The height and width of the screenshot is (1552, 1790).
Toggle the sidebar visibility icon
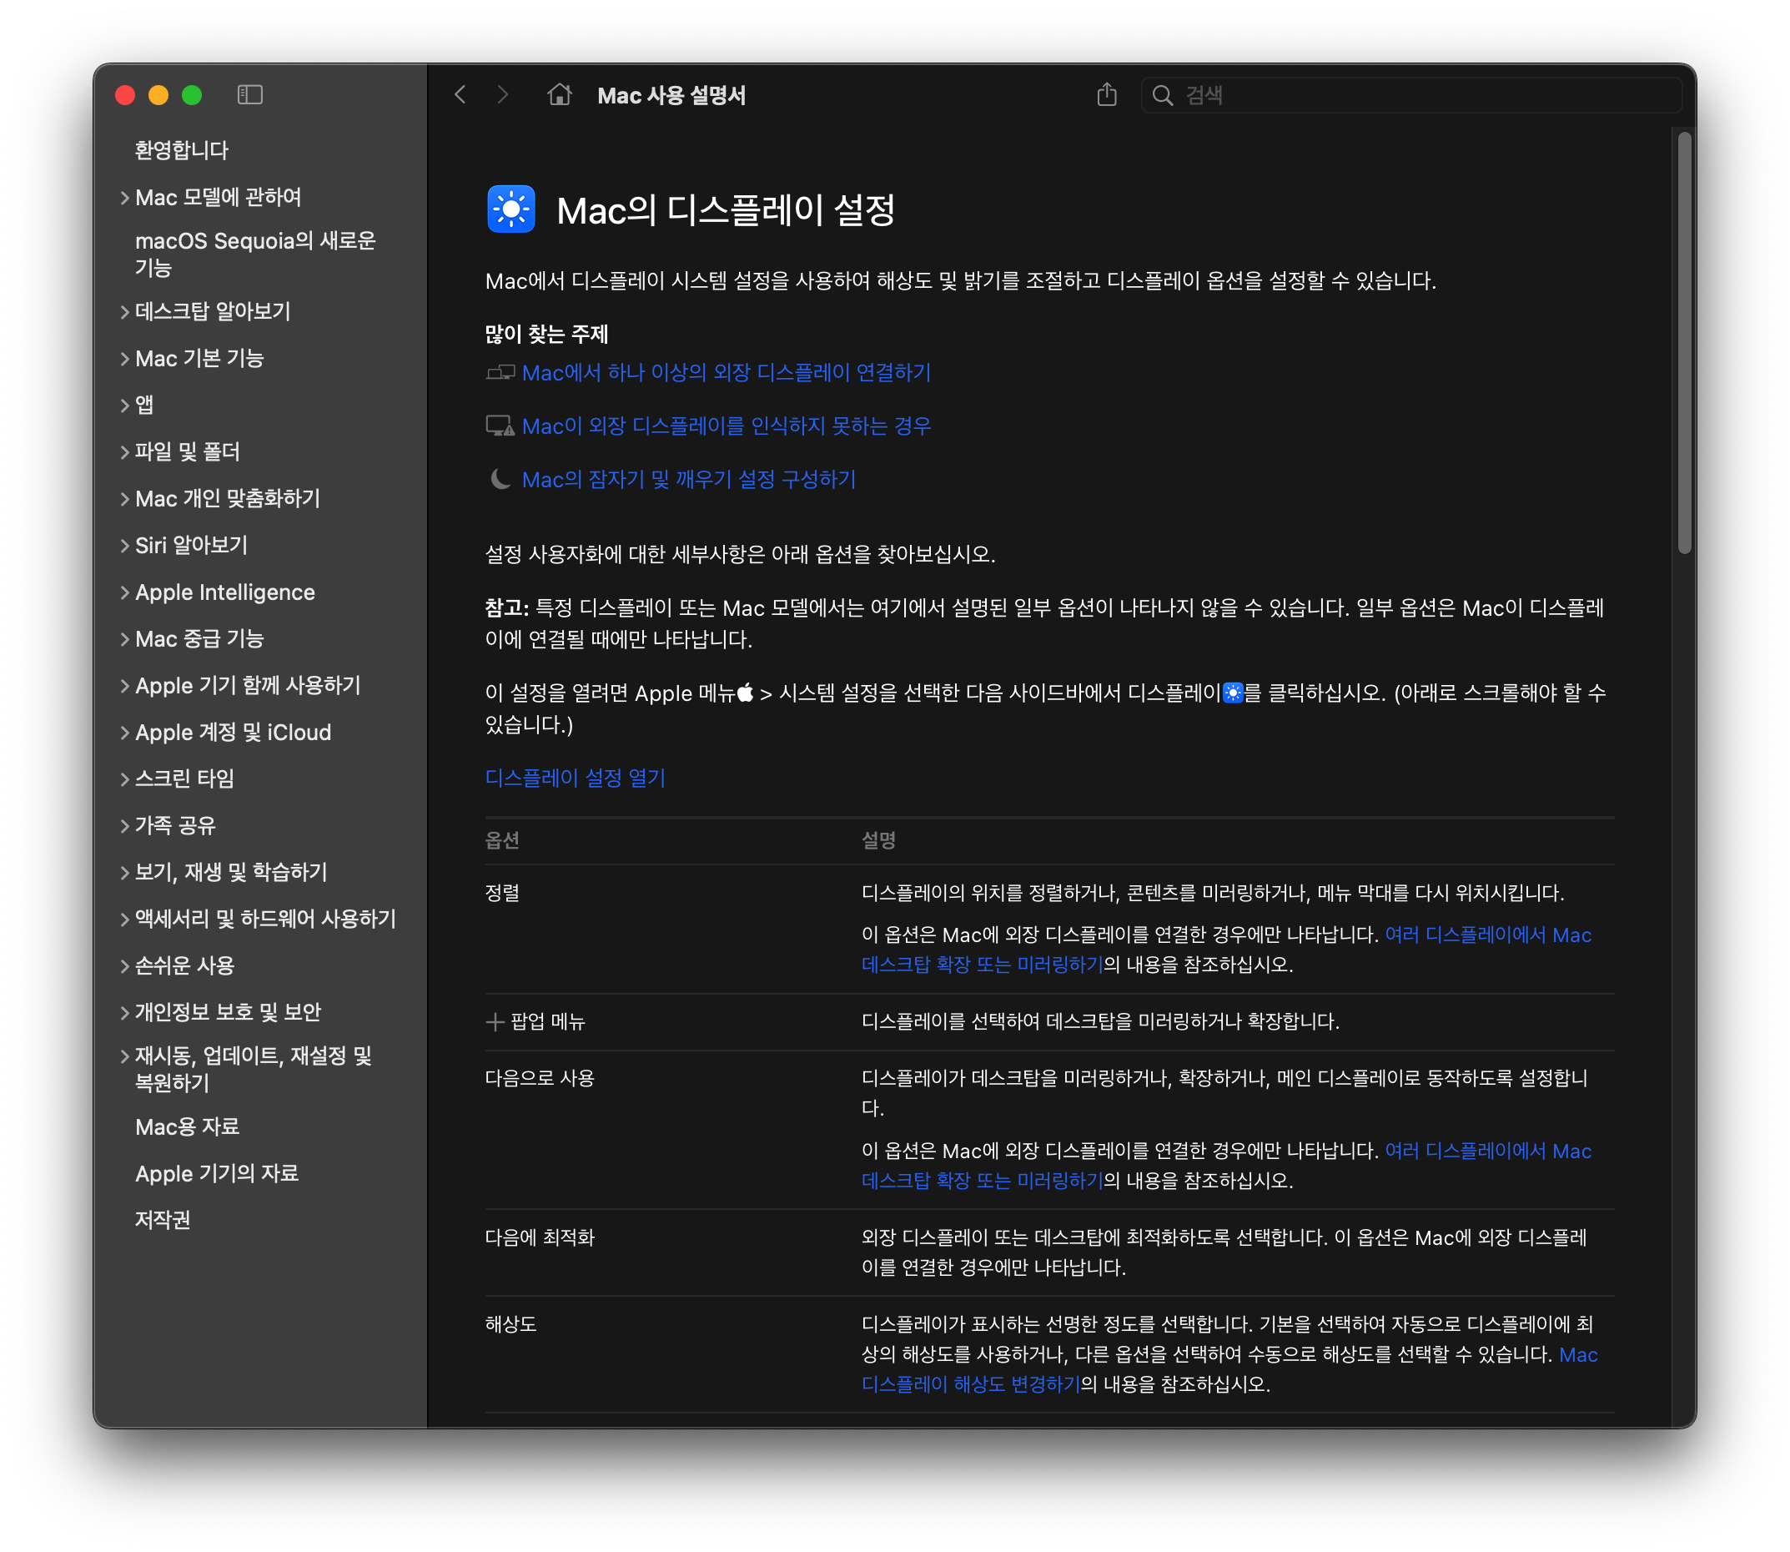[x=249, y=94]
